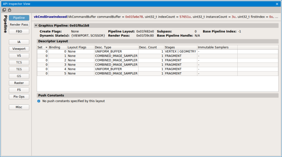This screenshot has height=157, width=282.
Task: Collapse the Graphics Pipeline section
Action: (36, 25)
